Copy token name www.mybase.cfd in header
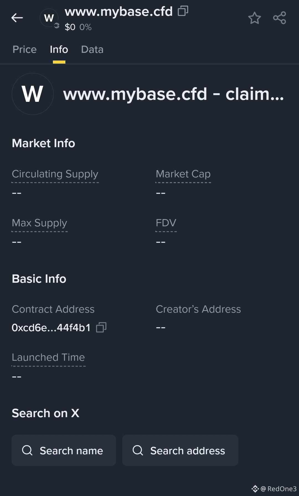 pyautogui.click(x=183, y=11)
